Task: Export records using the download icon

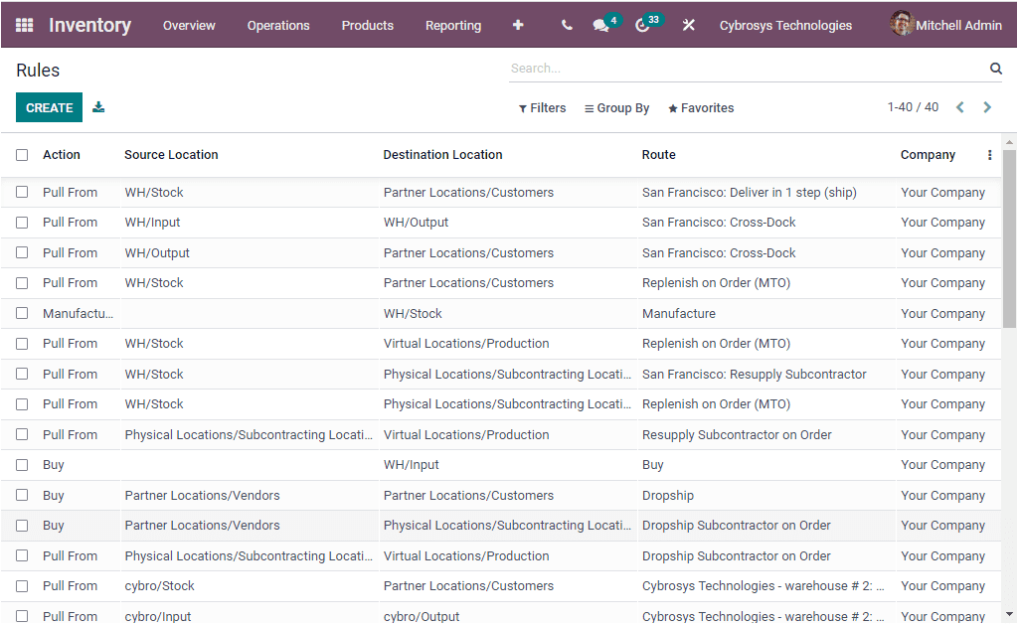Action: tap(98, 106)
